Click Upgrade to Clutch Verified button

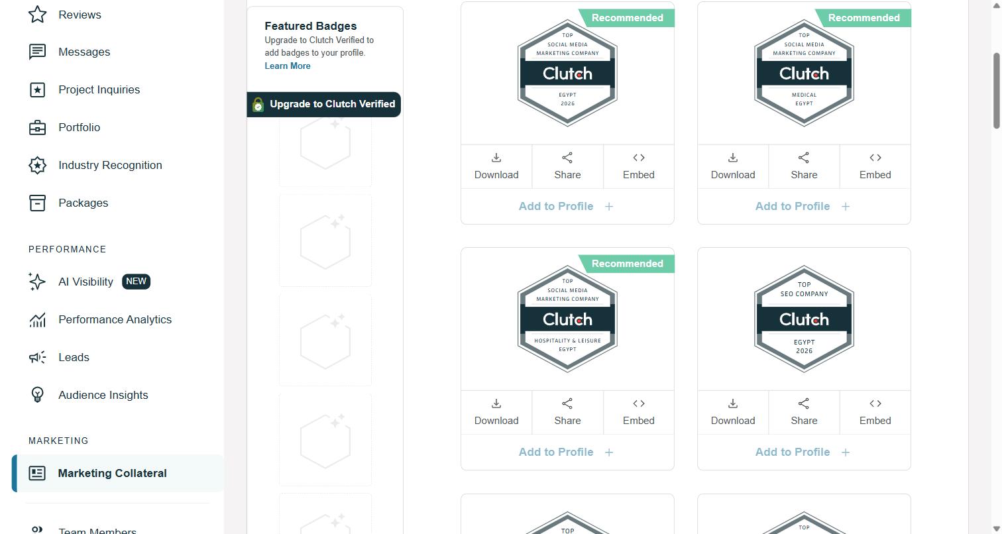[324, 104]
